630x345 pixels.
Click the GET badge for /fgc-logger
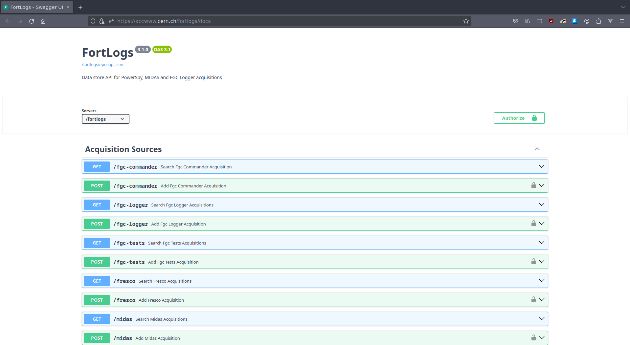click(97, 205)
